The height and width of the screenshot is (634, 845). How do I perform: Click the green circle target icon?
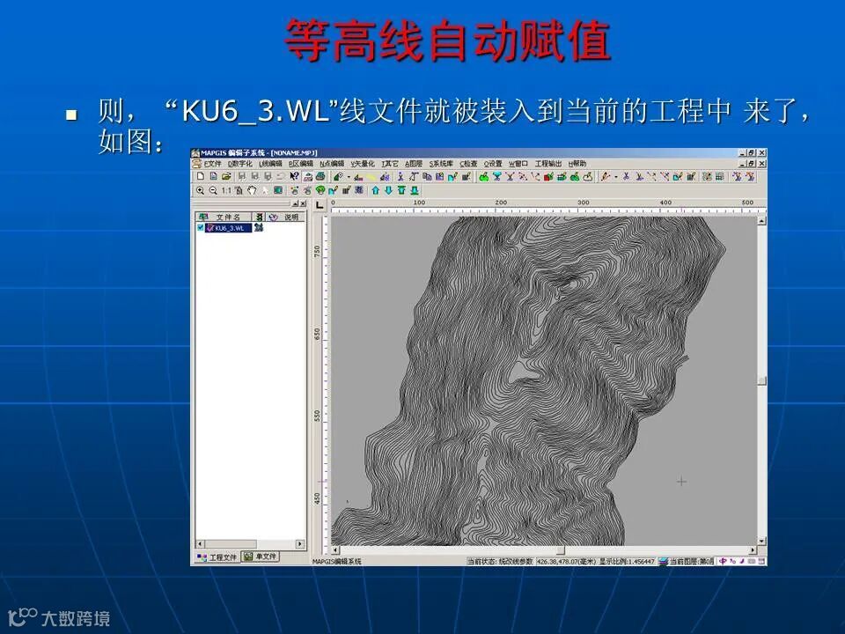coord(320,190)
